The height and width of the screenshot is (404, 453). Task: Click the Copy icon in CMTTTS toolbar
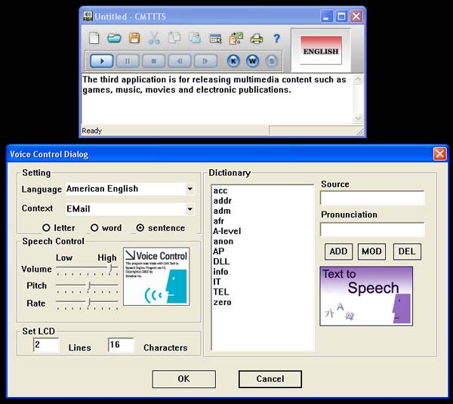(x=174, y=38)
